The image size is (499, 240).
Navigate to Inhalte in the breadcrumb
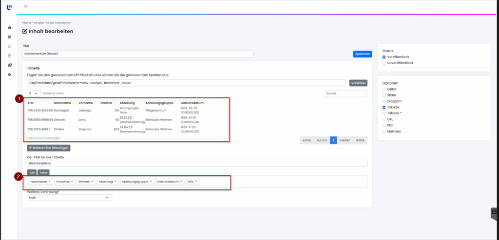[38, 22]
